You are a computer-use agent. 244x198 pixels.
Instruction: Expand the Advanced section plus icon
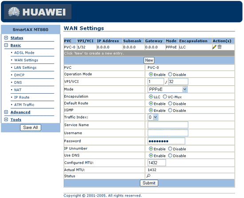6,112
